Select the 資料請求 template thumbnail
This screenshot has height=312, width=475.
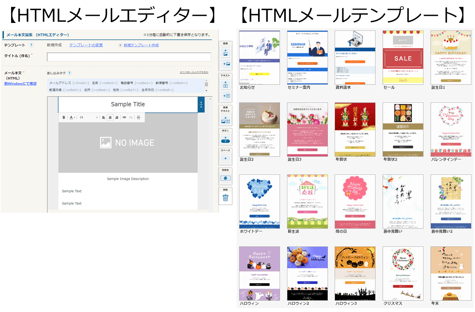(x=355, y=57)
